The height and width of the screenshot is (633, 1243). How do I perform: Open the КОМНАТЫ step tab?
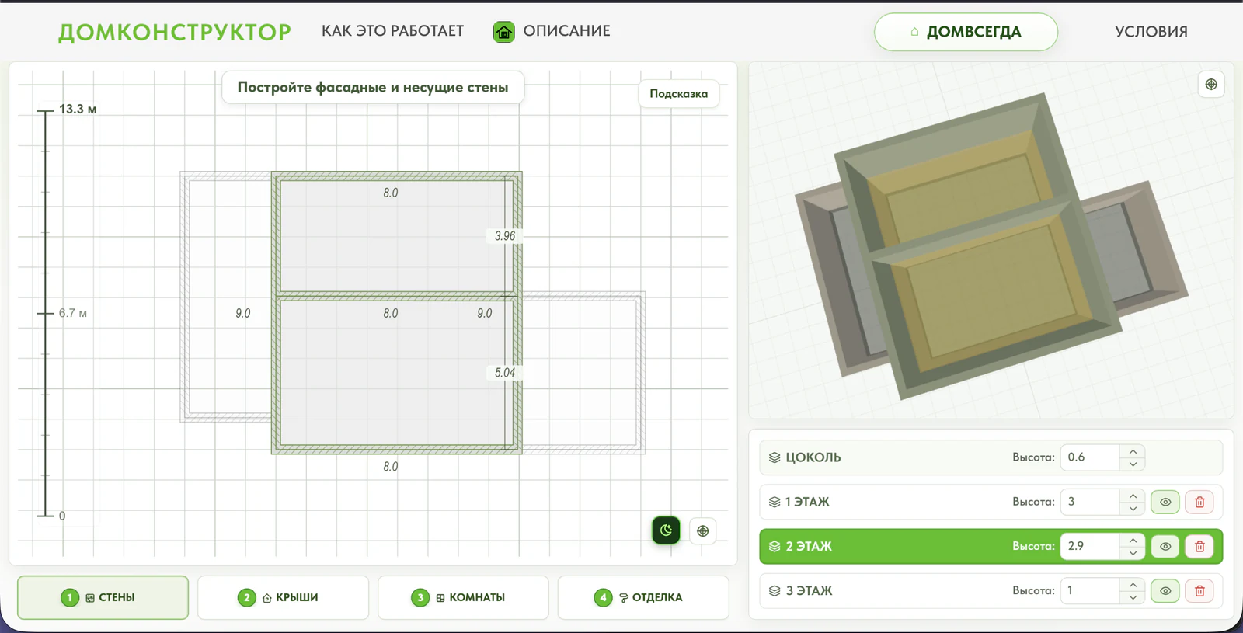tap(463, 597)
